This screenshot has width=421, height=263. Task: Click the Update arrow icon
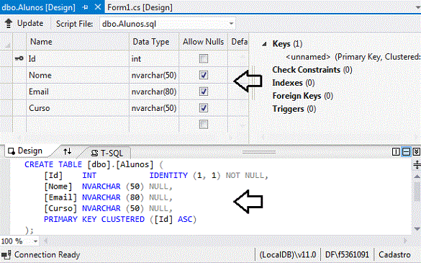(9, 24)
